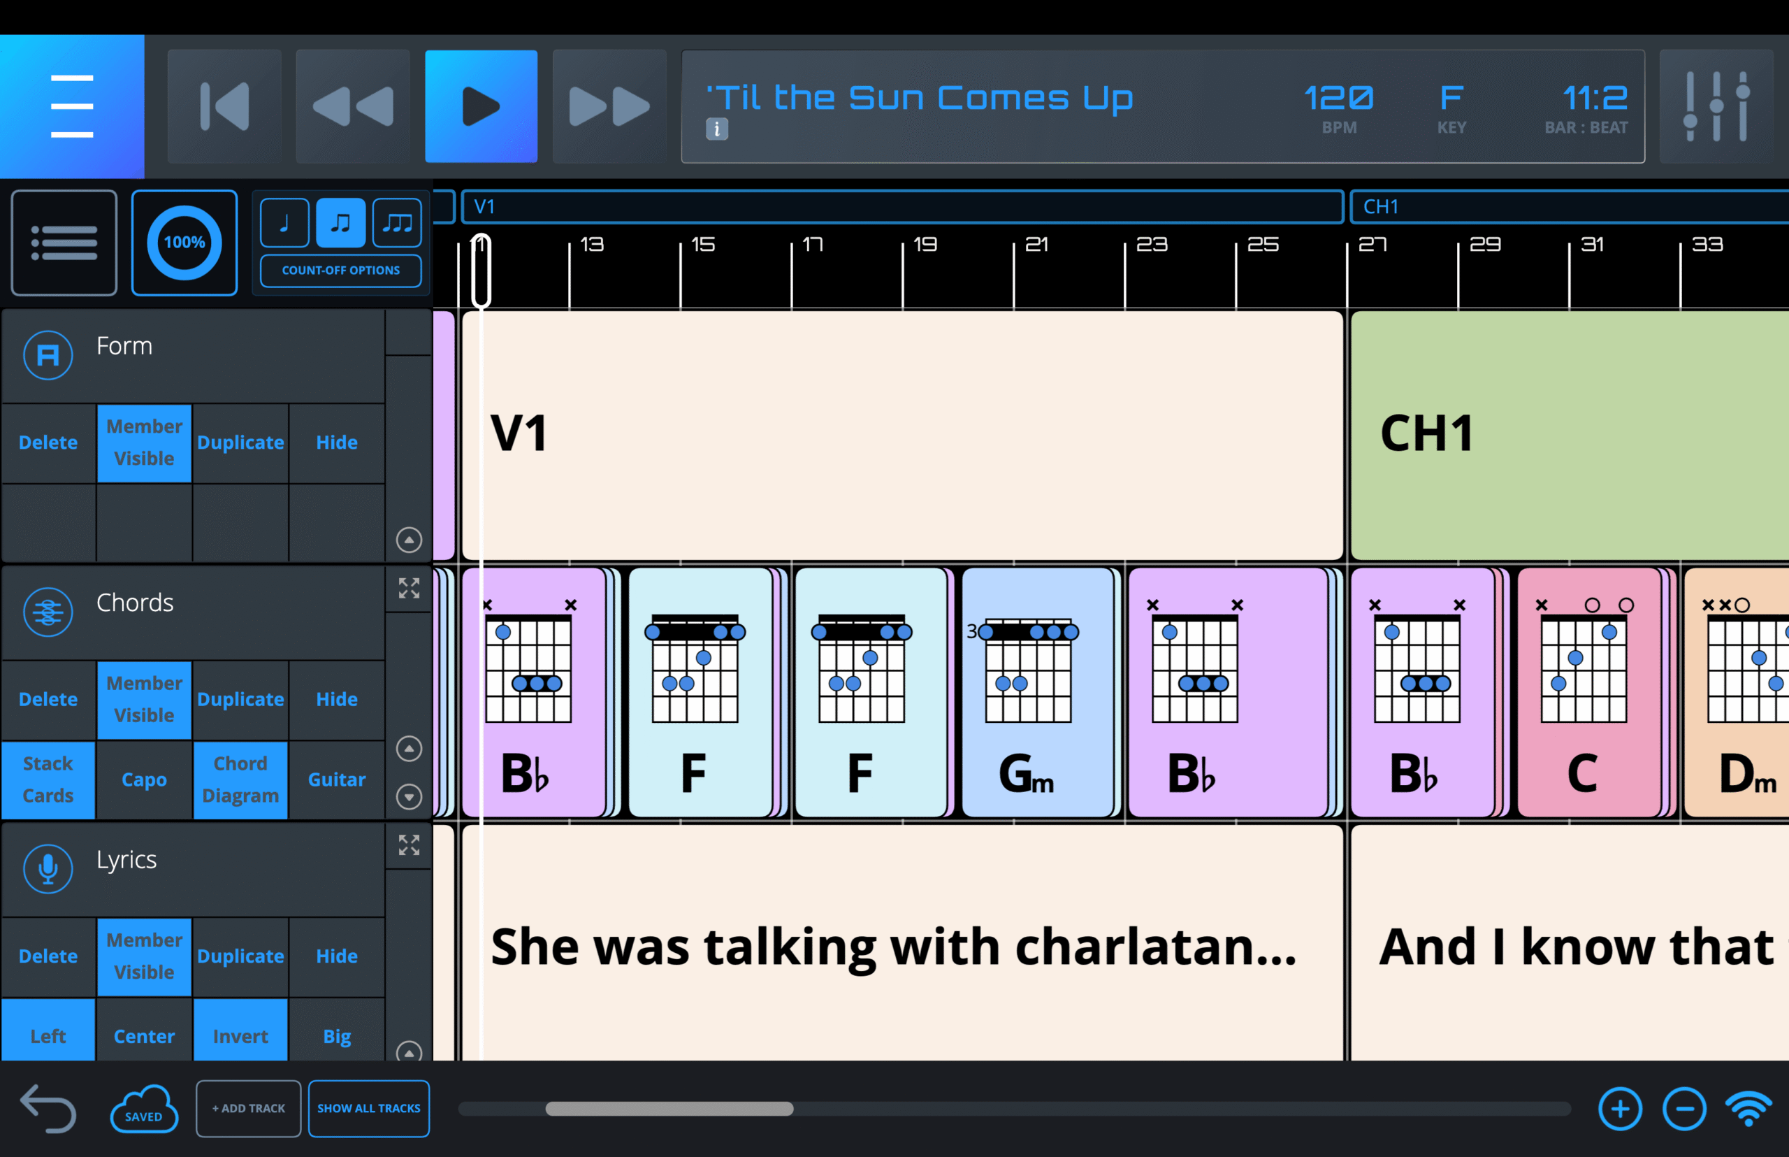This screenshot has height=1157, width=1789.
Task: Click the Form track icon
Action: (x=48, y=355)
